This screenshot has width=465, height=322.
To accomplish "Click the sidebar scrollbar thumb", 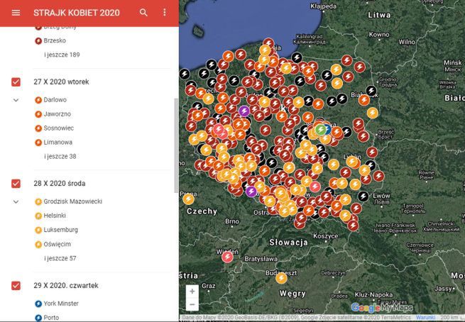I will click(176, 145).
